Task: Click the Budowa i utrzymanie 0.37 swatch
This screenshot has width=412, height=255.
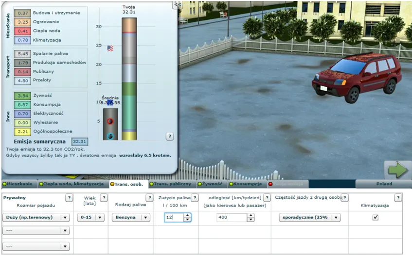Action: click(22, 13)
